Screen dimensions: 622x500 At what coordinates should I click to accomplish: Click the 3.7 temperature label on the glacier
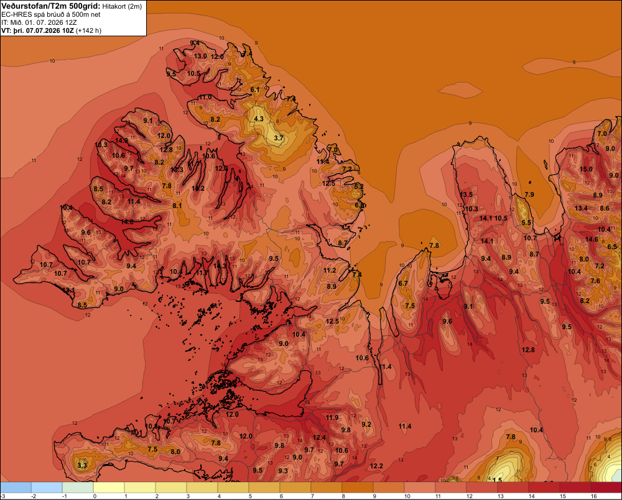pos(279,138)
